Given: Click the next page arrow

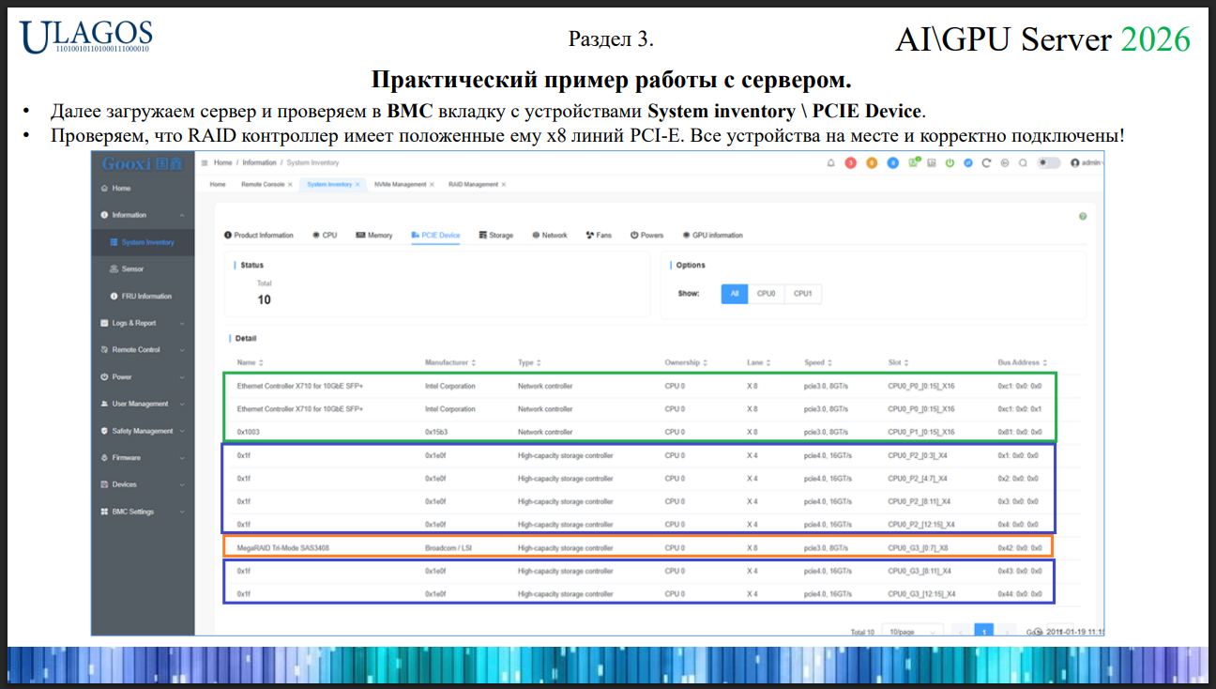Looking at the screenshot, I should tap(1007, 632).
